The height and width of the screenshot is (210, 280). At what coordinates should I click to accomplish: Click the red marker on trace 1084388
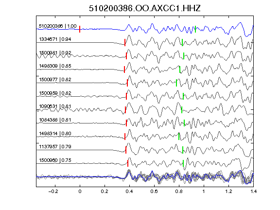pos(126,123)
